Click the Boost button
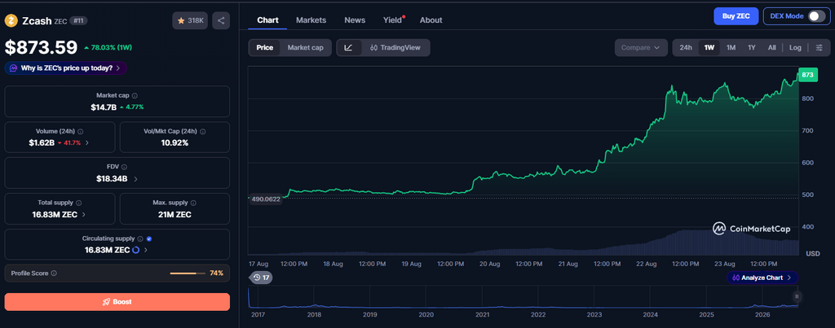835x328 pixels. pyautogui.click(x=117, y=302)
